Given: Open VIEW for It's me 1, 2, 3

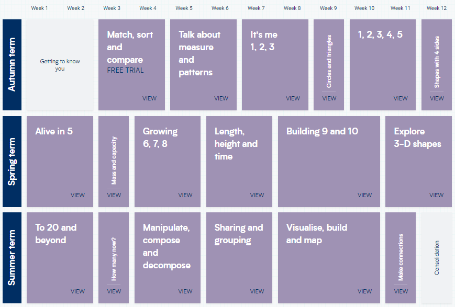Looking at the screenshot, I should coord(293,98).
